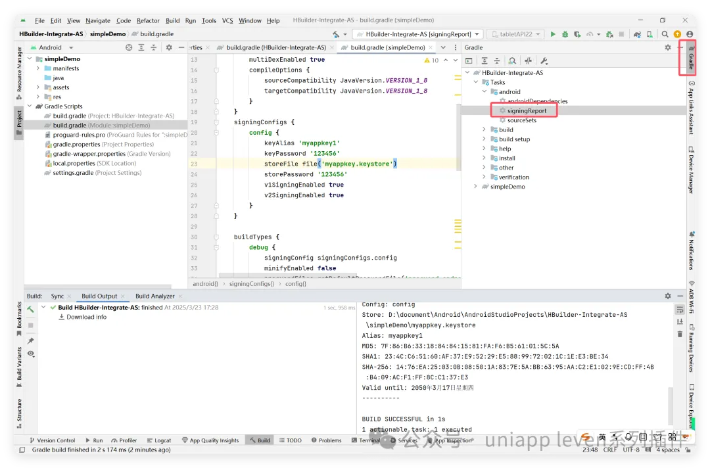Toggle soft-wrap icon in build output console
The width and height of the screenshot is (710, 468).
pos(680,310)
